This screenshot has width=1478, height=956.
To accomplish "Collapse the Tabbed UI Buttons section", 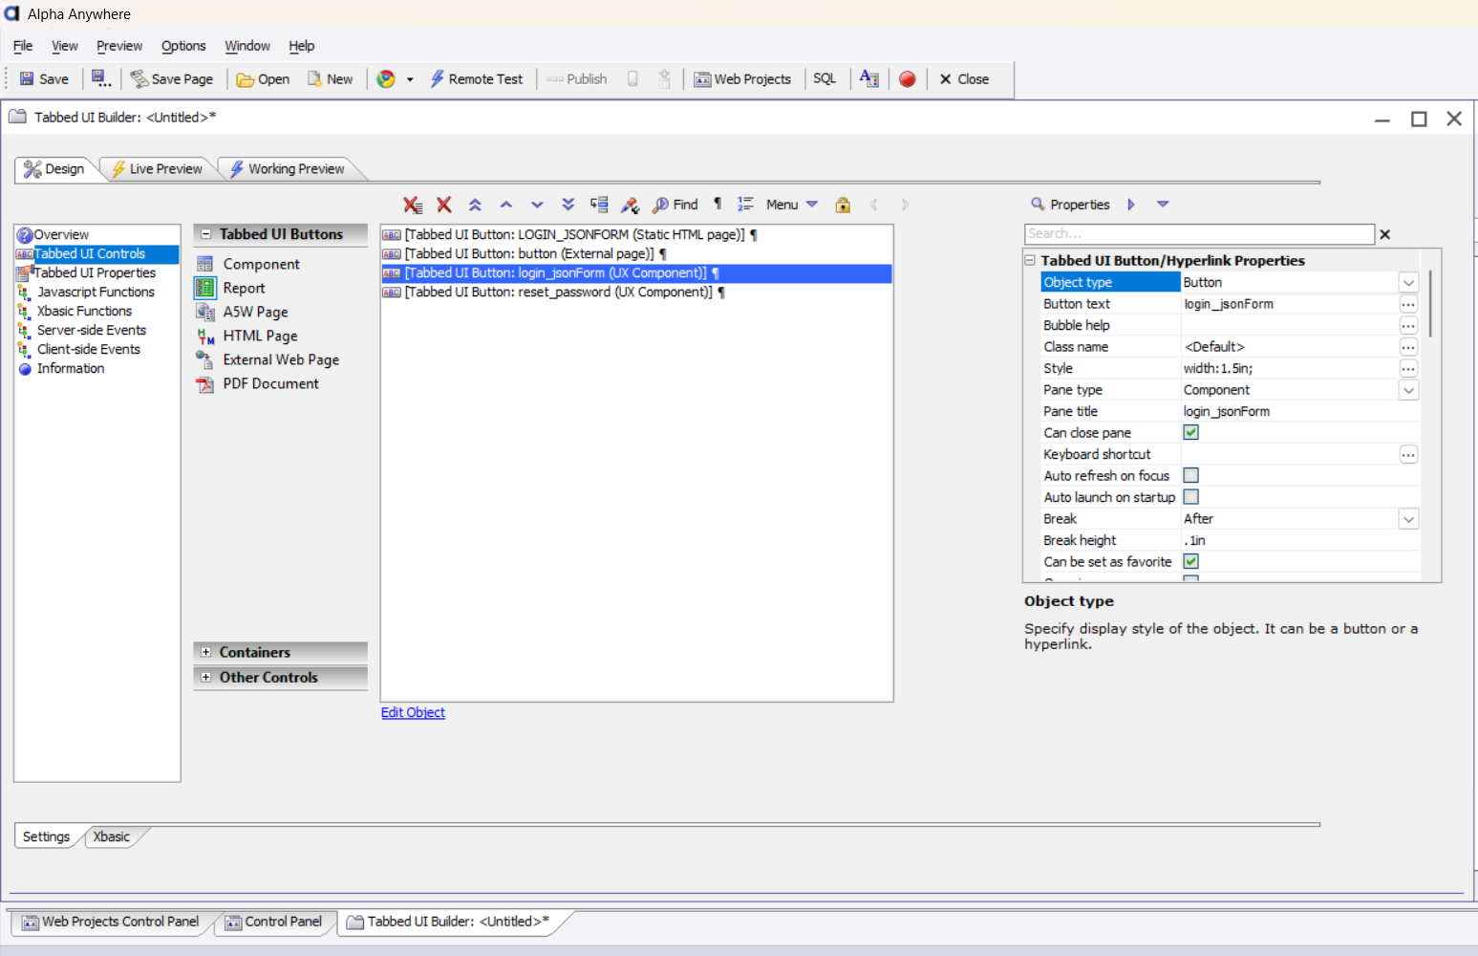I will [x=205, y=234].
